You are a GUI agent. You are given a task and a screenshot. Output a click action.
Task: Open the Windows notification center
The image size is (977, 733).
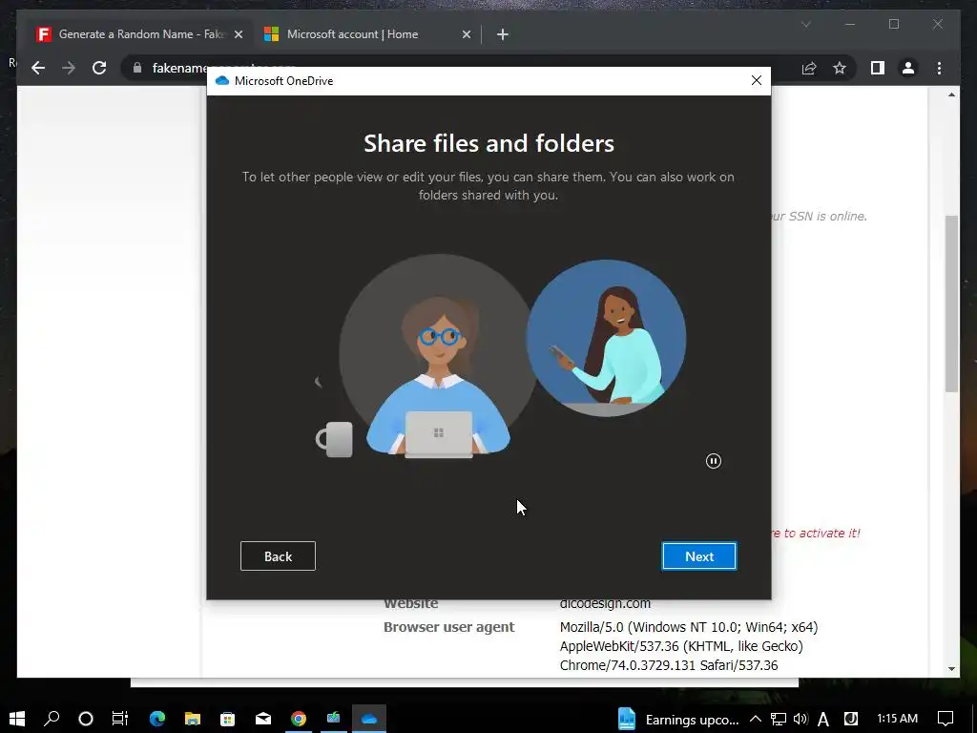(946, 719)
